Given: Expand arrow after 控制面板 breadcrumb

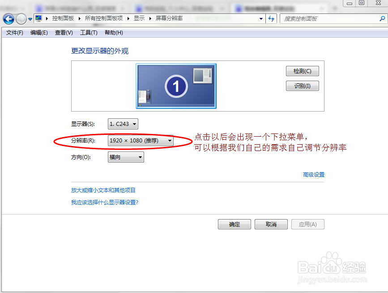Looking at the screenshot, I should 79,18.
